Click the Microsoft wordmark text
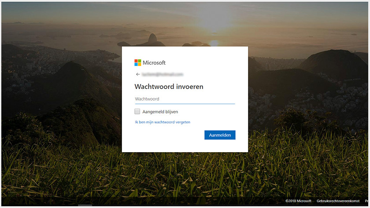The width and height of the screenshot is (370, 208). (x=154, y=62)
